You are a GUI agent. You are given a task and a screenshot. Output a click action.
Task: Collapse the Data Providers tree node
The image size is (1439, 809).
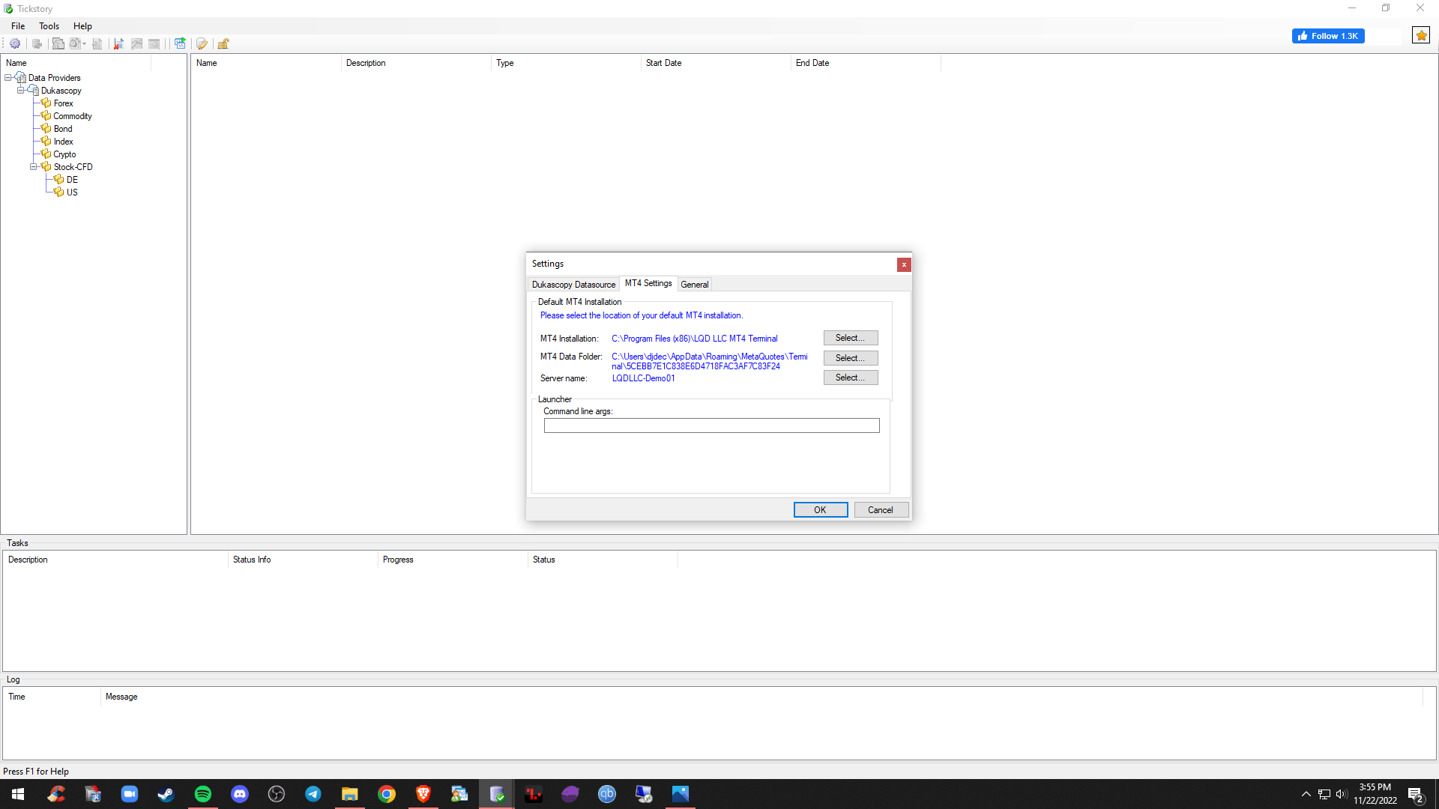tap(8, 78)
